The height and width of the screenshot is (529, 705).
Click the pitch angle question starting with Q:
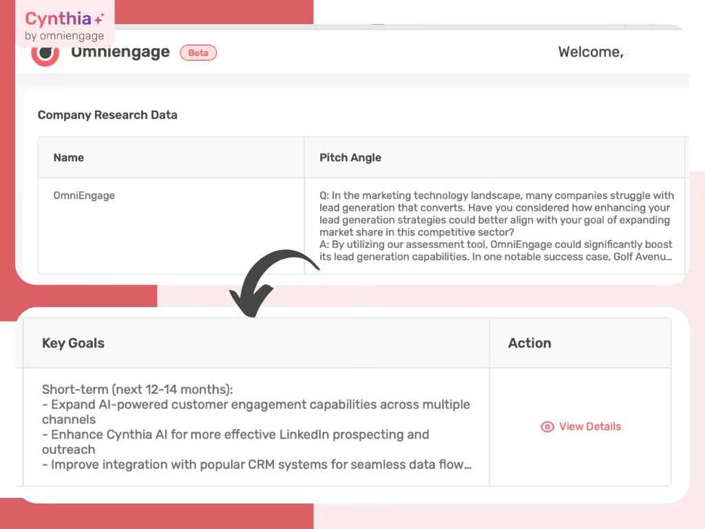tap(495, 214)
